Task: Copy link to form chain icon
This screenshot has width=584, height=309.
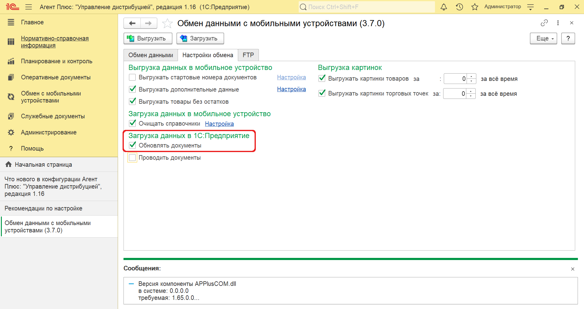Action: coord(544,23)
